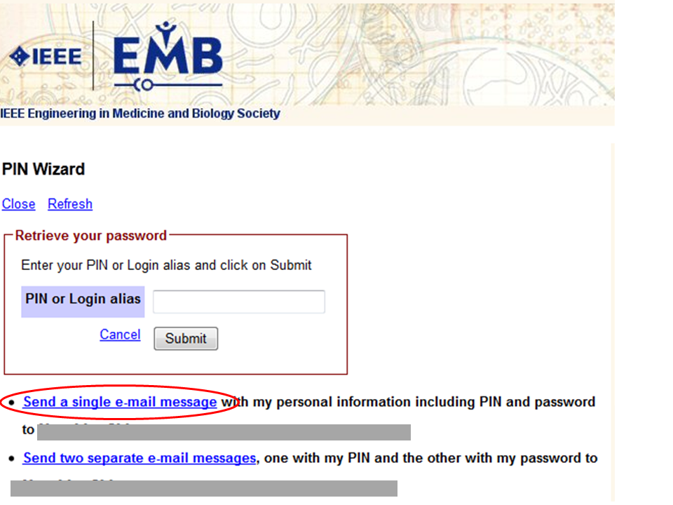Click the gray redacted bar after single e-mail option
Screen dimensions: 673x505
[224, 432]
